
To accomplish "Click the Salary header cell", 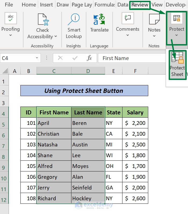I will (135, 112).
